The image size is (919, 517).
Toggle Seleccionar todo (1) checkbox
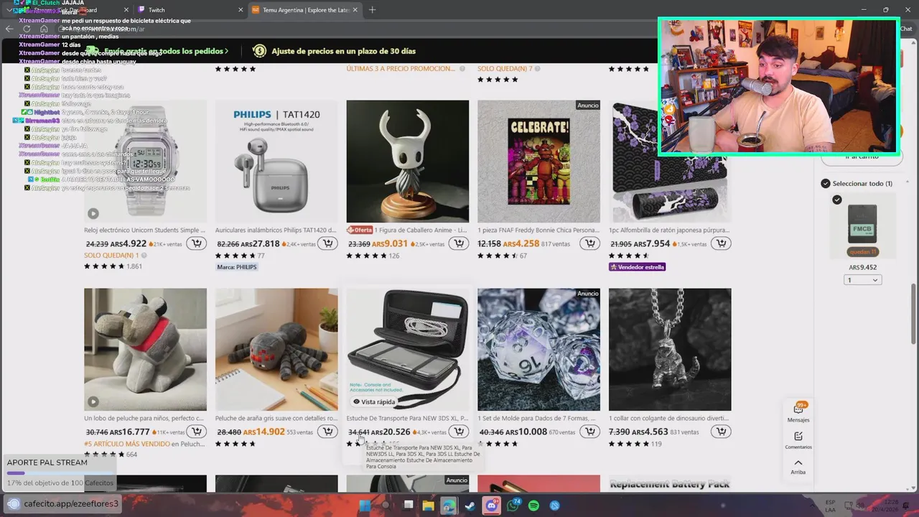826,183
